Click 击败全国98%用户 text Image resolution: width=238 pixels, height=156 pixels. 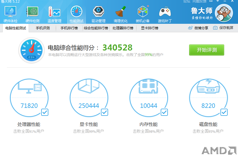pos(148,131)
